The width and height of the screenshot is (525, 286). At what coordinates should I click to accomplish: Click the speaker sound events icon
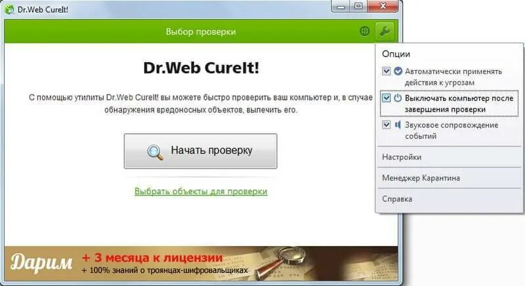[398, 125]
